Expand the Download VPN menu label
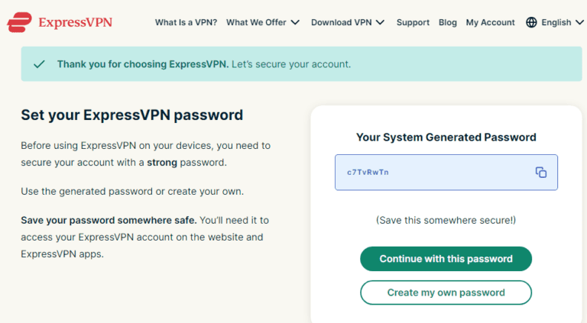Viewport: 587px width, 323px height. point(342,22)
